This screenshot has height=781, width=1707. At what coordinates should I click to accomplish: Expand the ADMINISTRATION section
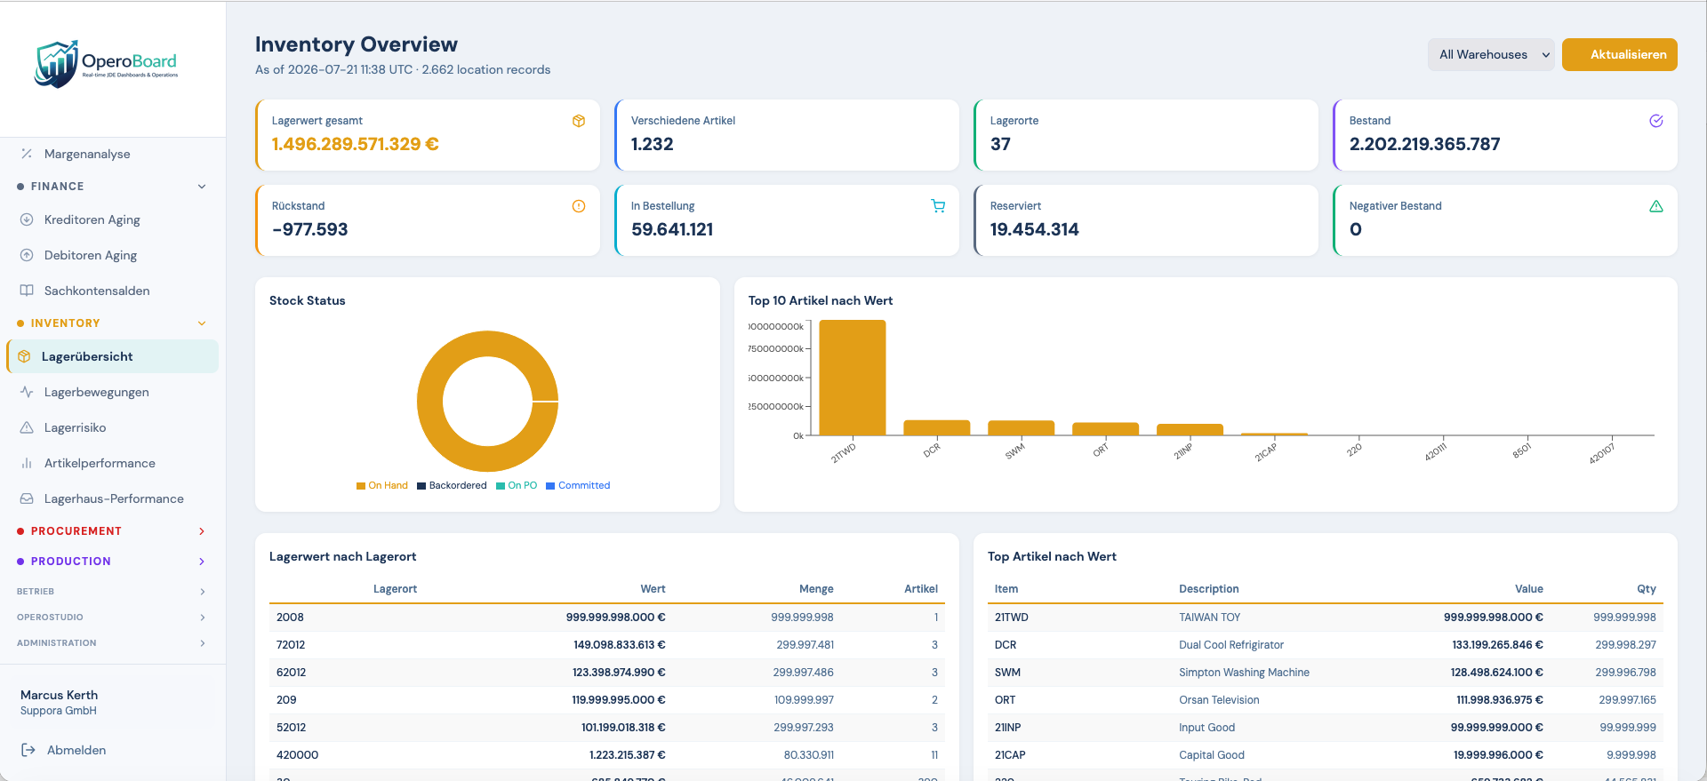coord(112,643)
